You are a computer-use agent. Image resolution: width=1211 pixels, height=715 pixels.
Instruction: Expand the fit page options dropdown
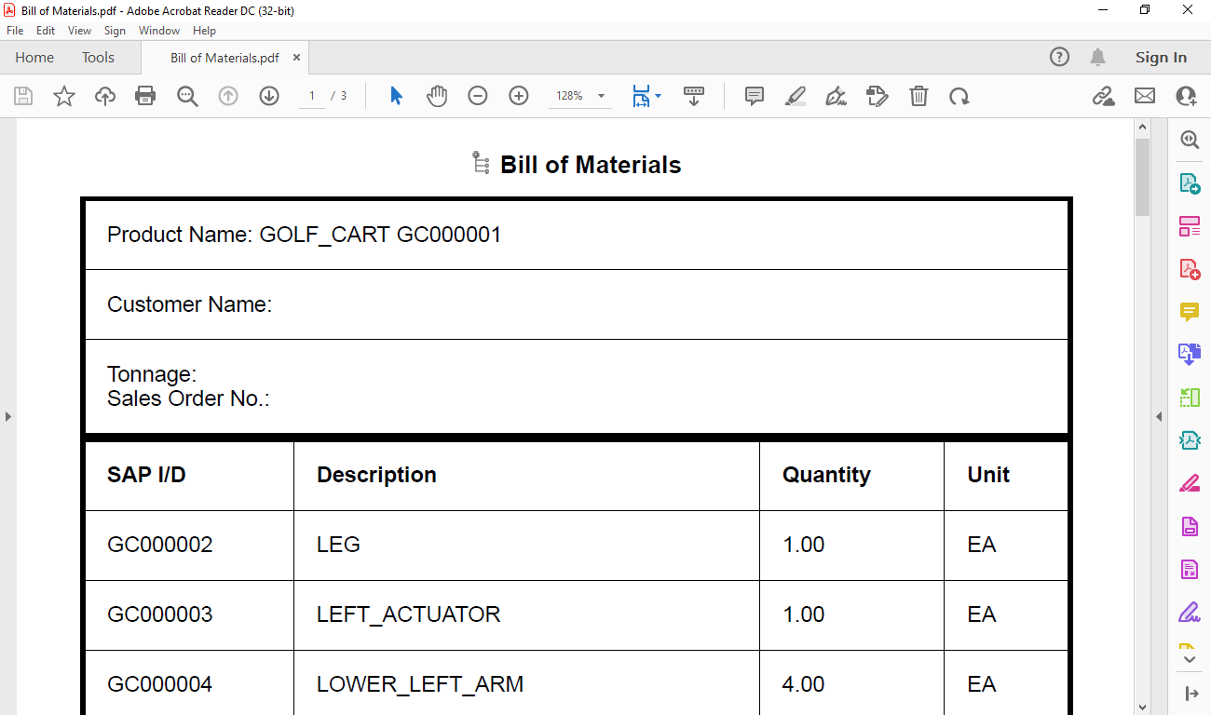659,96
